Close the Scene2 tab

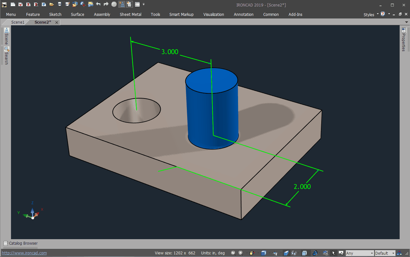57,22
